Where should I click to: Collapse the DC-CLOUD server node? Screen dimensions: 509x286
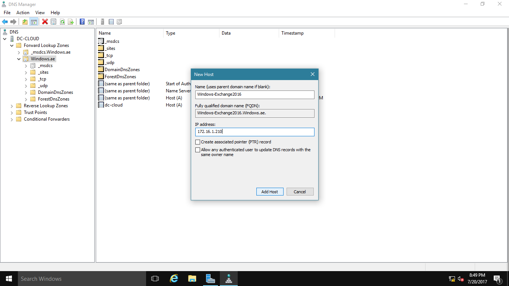coord(5,39)
